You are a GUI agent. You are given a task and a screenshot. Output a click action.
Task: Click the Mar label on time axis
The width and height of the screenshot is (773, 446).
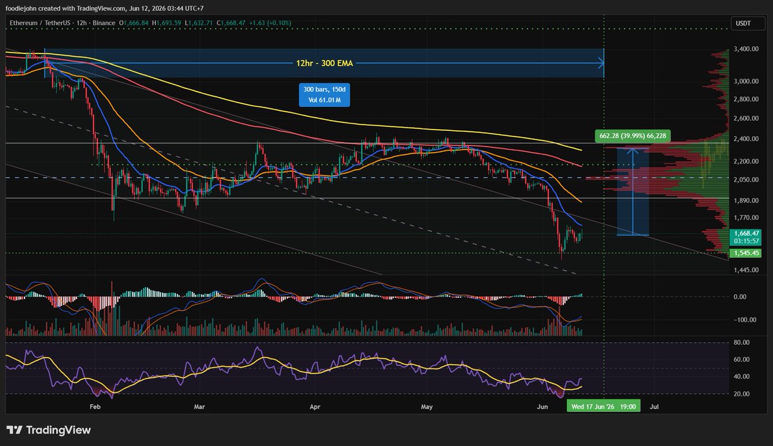[200, 407]
